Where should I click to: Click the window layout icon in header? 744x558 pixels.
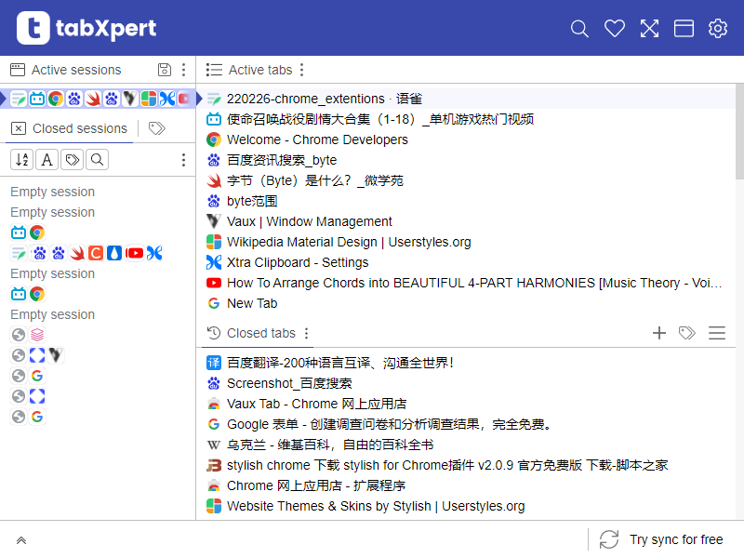[684, 29]
